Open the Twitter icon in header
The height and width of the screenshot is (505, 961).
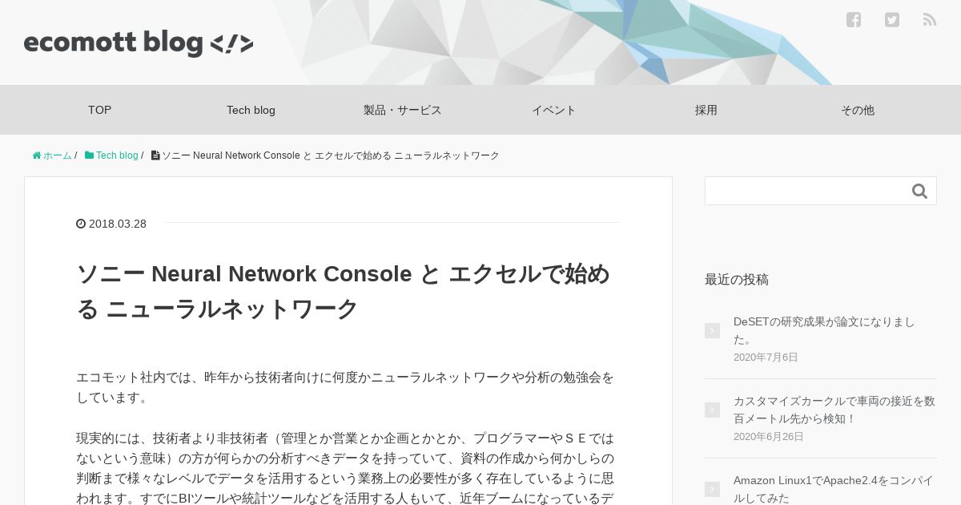pos(892,20)
